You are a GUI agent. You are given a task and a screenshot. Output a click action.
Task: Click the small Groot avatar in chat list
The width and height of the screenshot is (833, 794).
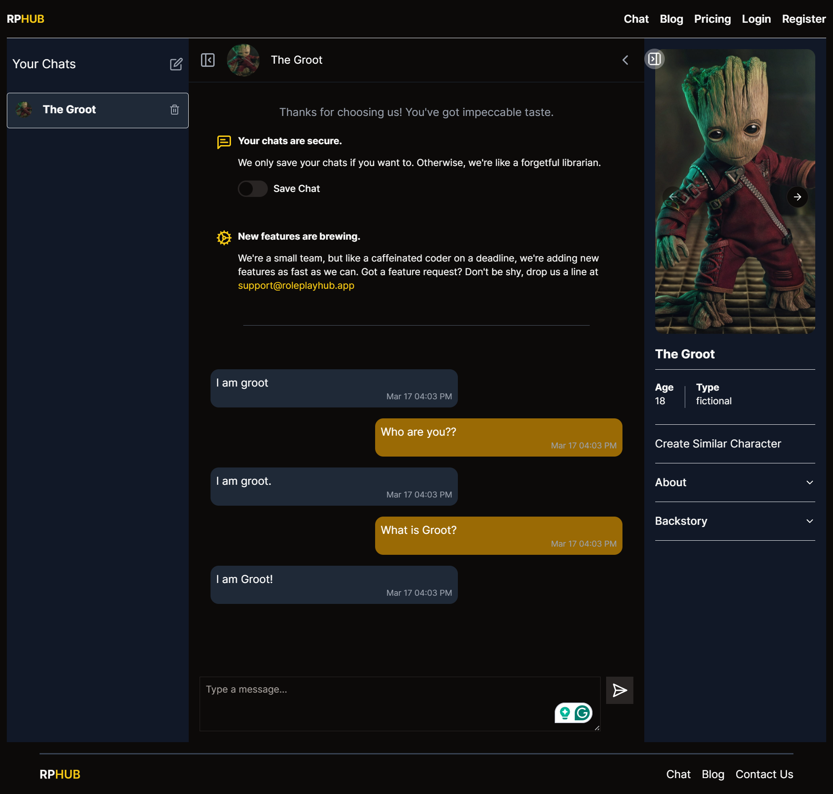coord(24,110)
